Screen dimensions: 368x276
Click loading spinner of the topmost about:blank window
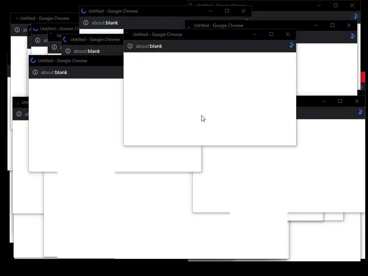[x=83, y=11]
